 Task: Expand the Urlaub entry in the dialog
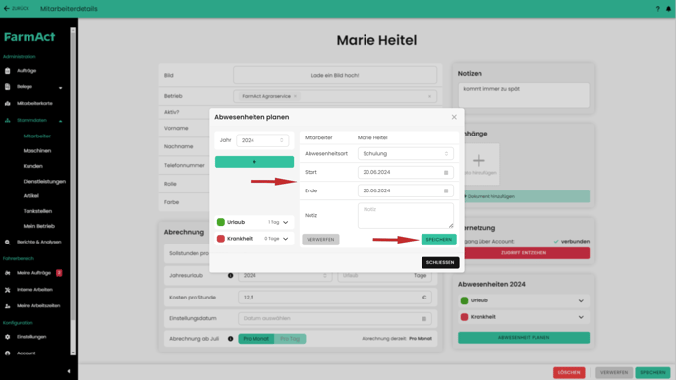[285, 222]
